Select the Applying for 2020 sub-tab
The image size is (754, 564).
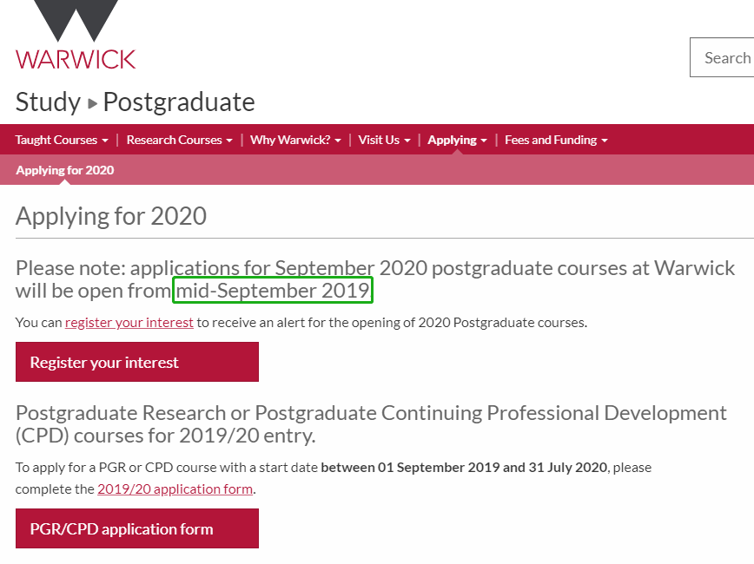coord(65,170)
